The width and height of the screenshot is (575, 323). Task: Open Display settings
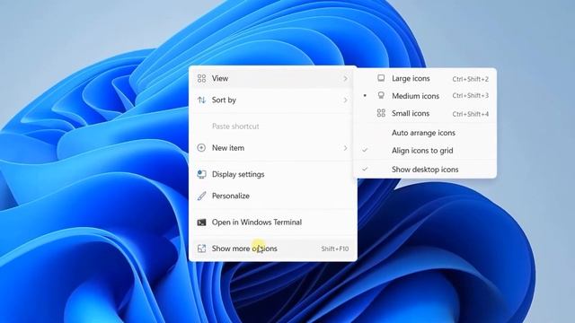[272, 174]
